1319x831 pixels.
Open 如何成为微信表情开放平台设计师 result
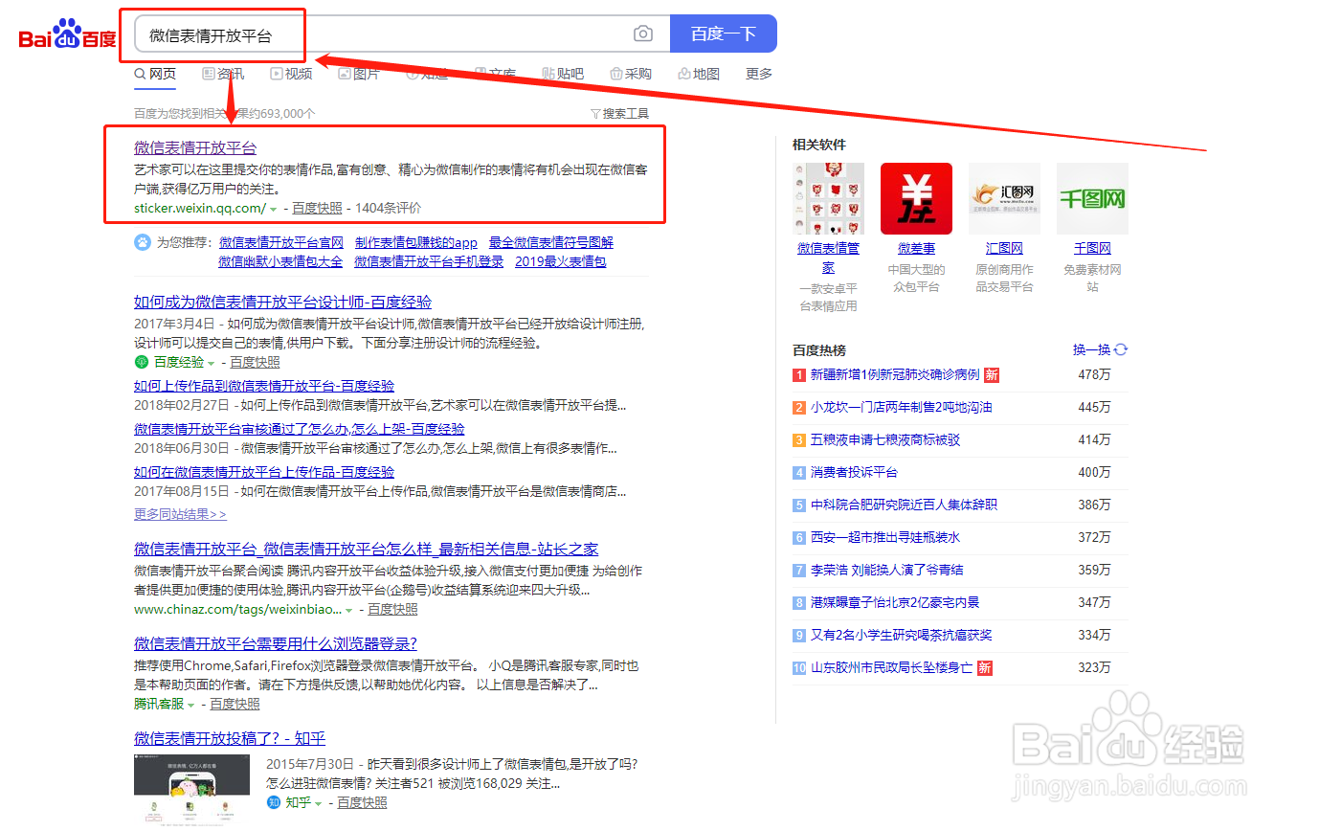click(x=283, y=302)
